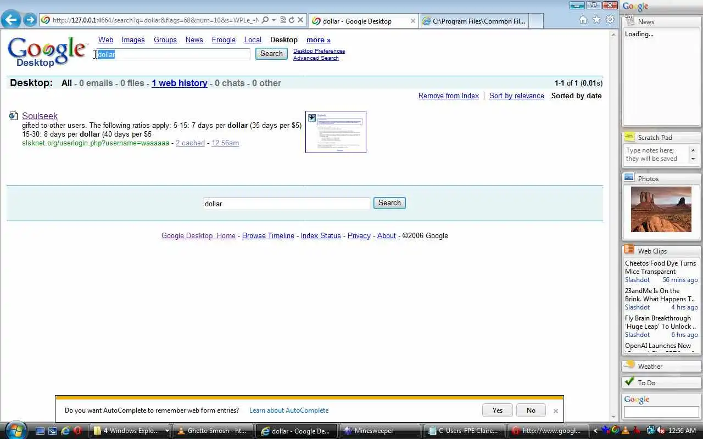The image size is (703, 439).
Task: Click the top search box containing 'dollar'
Action: [x=172, y=54]
